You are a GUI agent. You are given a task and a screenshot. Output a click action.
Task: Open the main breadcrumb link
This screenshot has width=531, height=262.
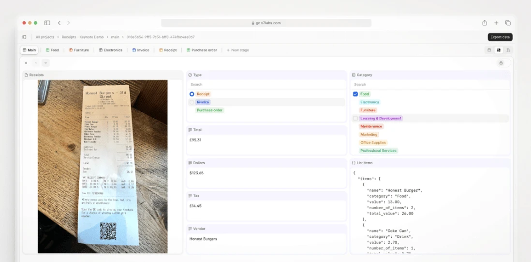115,37
